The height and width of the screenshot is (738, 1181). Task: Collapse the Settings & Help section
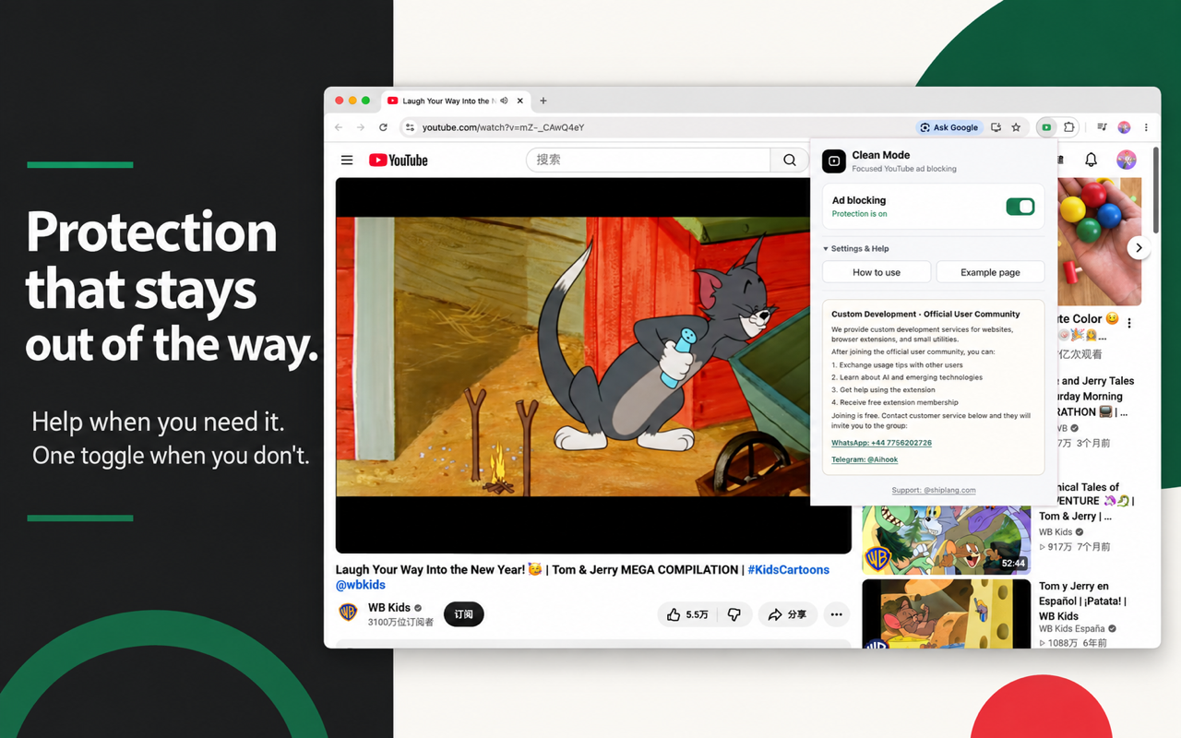click(856, 248)
